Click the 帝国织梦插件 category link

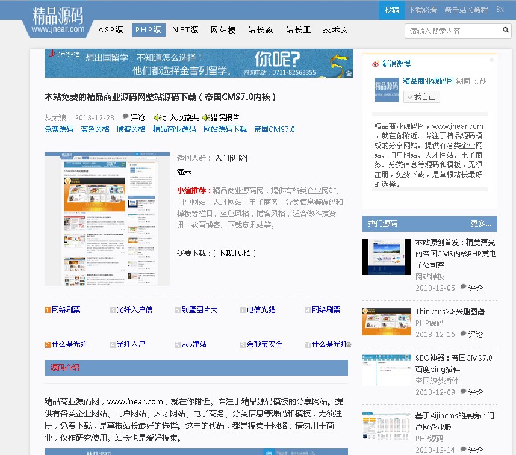437,380
